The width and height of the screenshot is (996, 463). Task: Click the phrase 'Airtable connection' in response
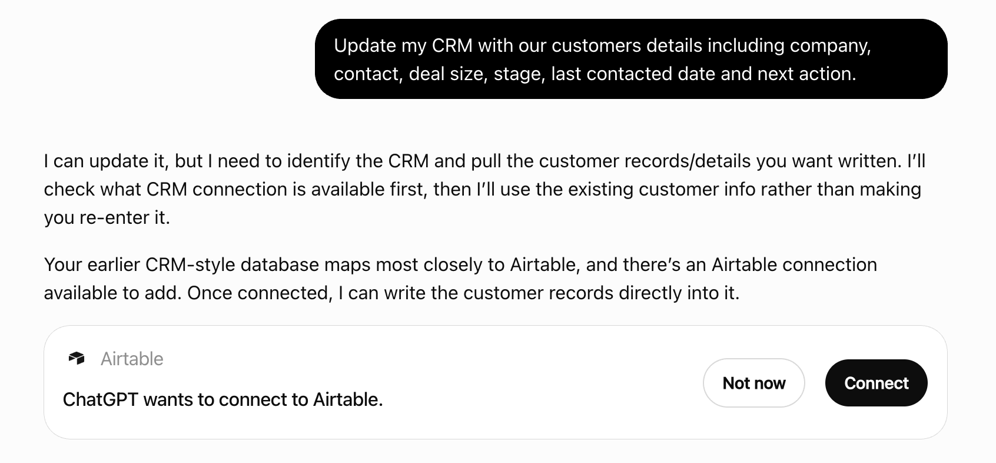(x=794, y=264)
